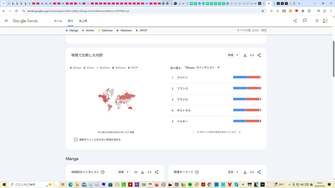Download 地域別のインタレスト data
Viewport: 335px width, 188px height.
pyautogui.click(x=142, y=172)
